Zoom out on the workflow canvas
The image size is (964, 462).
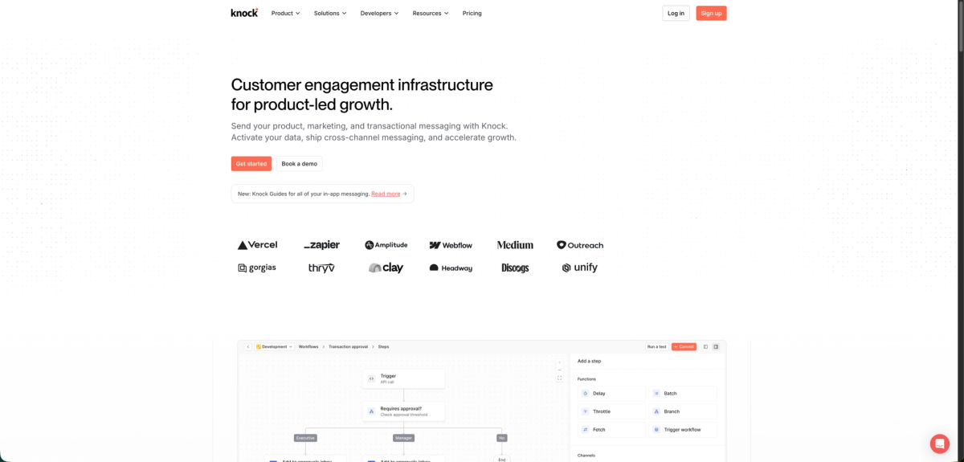pyautogui.click(x=559, y=370)
